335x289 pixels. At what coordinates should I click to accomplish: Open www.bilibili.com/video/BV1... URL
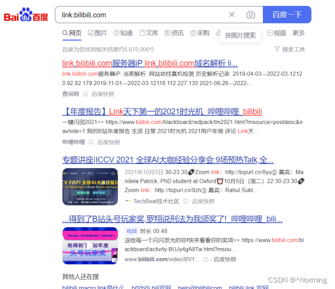[162, 259]
